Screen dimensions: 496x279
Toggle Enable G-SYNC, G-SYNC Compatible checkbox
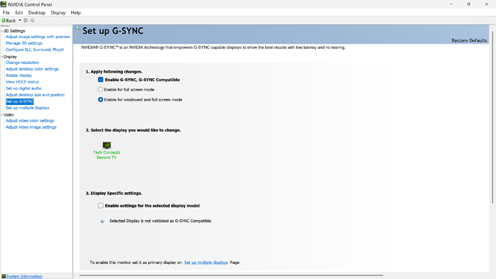click(x=101, y=80)
